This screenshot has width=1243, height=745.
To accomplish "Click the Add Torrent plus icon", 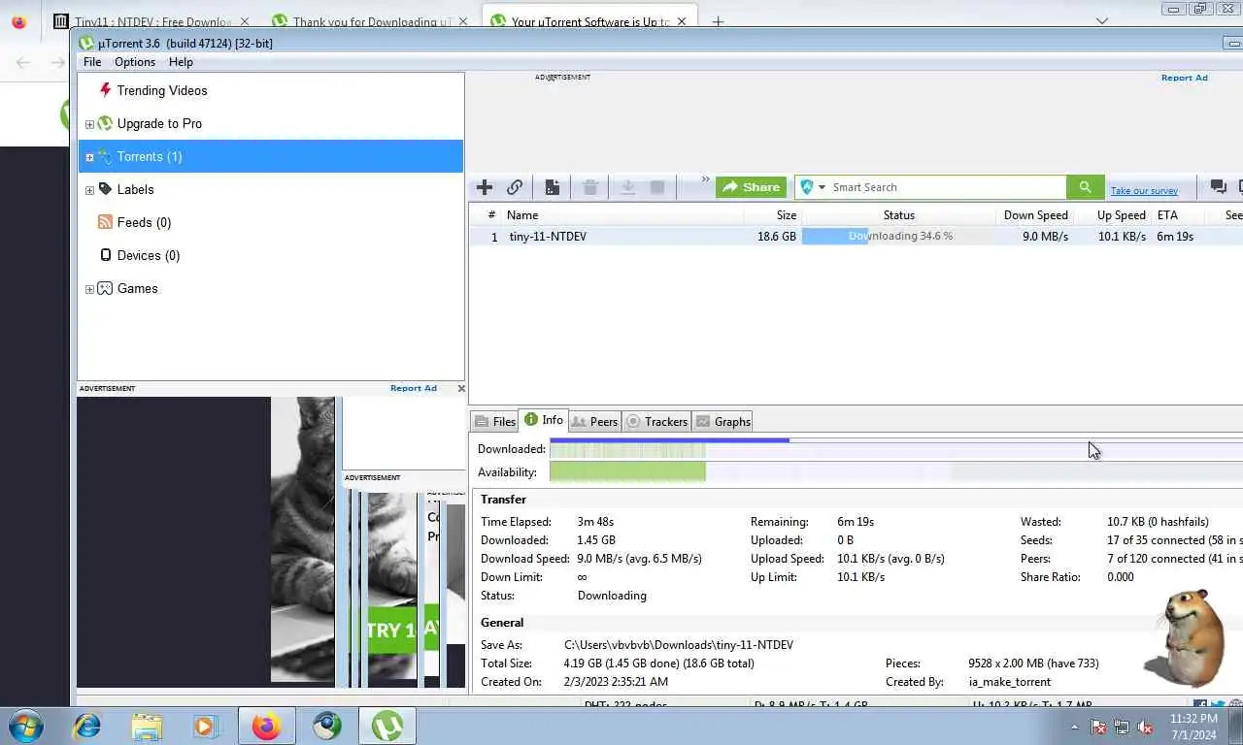I will click(x=485, y=187).
